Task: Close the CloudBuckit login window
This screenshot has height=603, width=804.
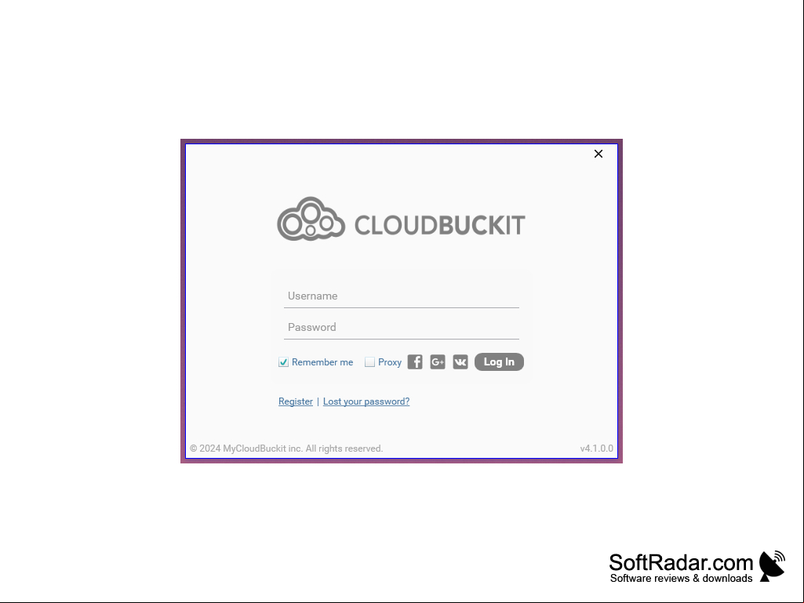Action: point(598,154)
